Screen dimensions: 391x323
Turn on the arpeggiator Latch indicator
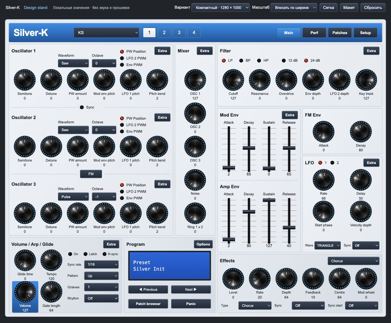click(x=85, y=254)
